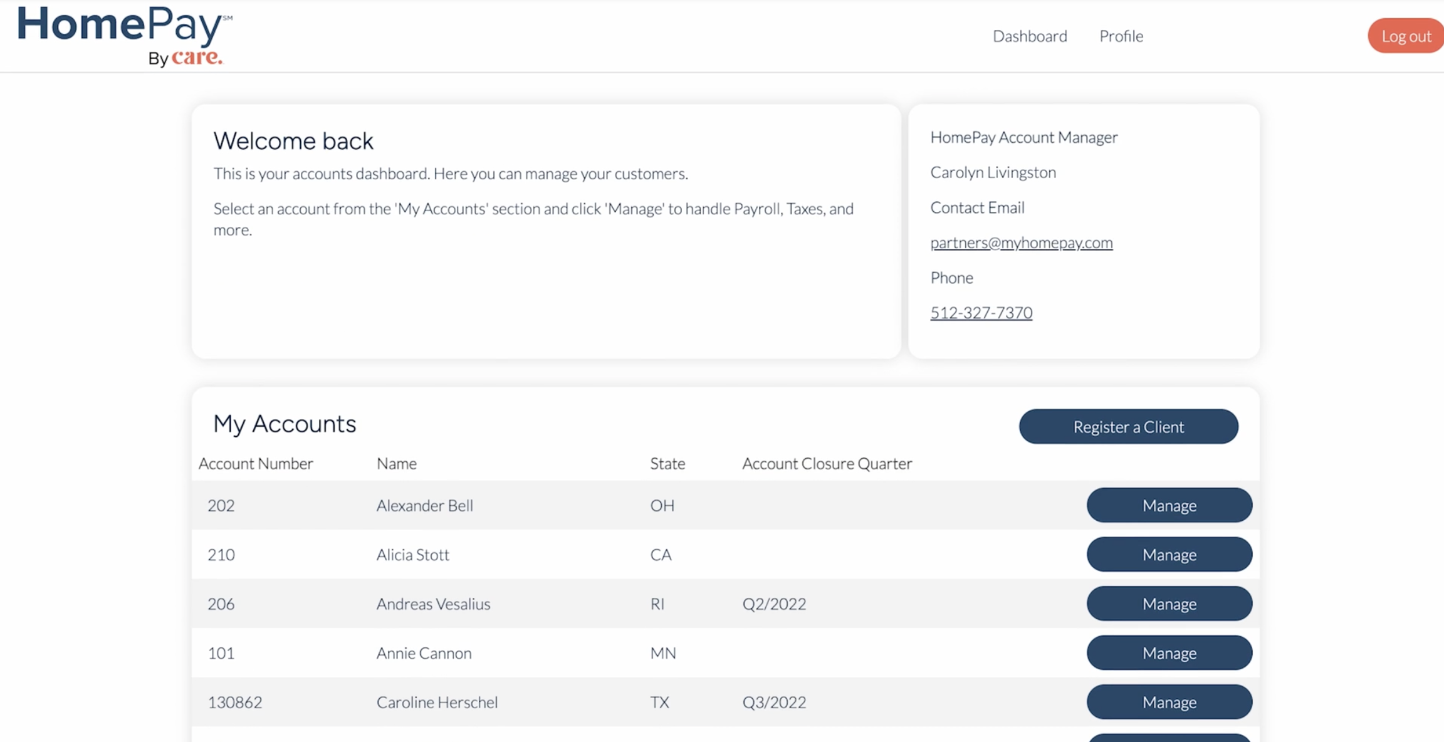This screenshot has width=1444, height=742.
Task: Click the My Accounts section heading
Action: click(285, 424)
